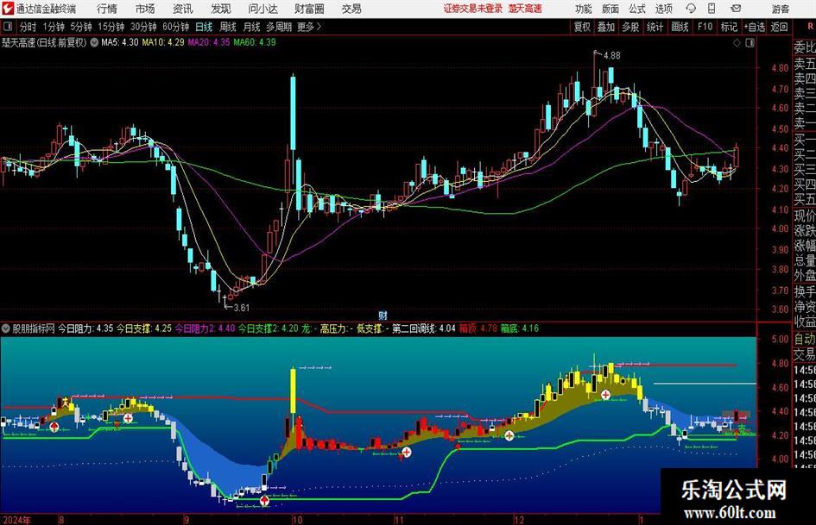Open the 行情 menu

107,9
